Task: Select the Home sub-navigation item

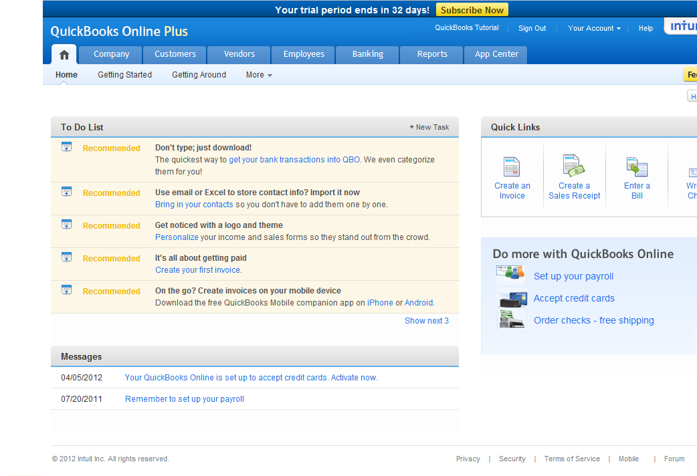Action: pyautogui.click(x=66, y=75)
